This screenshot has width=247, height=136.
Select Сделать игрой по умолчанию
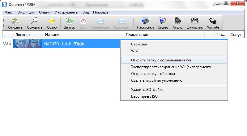[x=174, y=80]
